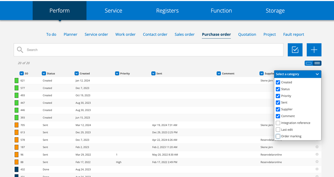The height and width of the screenshot is (177, 334).
Task: Uncheck the Priority column checkbox
Action: point(278,96)
